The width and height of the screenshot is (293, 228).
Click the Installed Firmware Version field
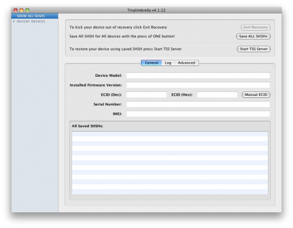click(x=198, y=85)
